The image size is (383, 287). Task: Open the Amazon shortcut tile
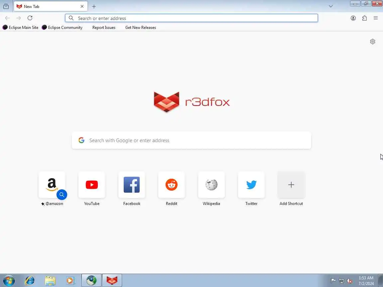point(52,185)
